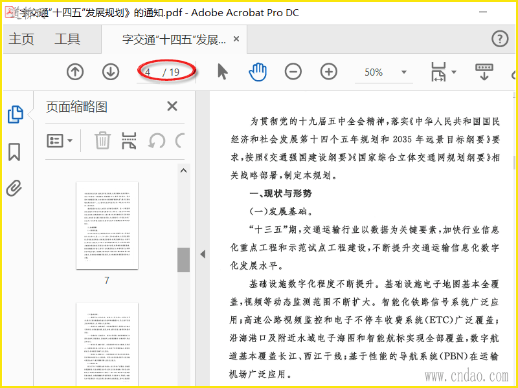This screenshot has height=388, width=518.
Task: Click the page number input field showing 4
Action: click(148, 72)
